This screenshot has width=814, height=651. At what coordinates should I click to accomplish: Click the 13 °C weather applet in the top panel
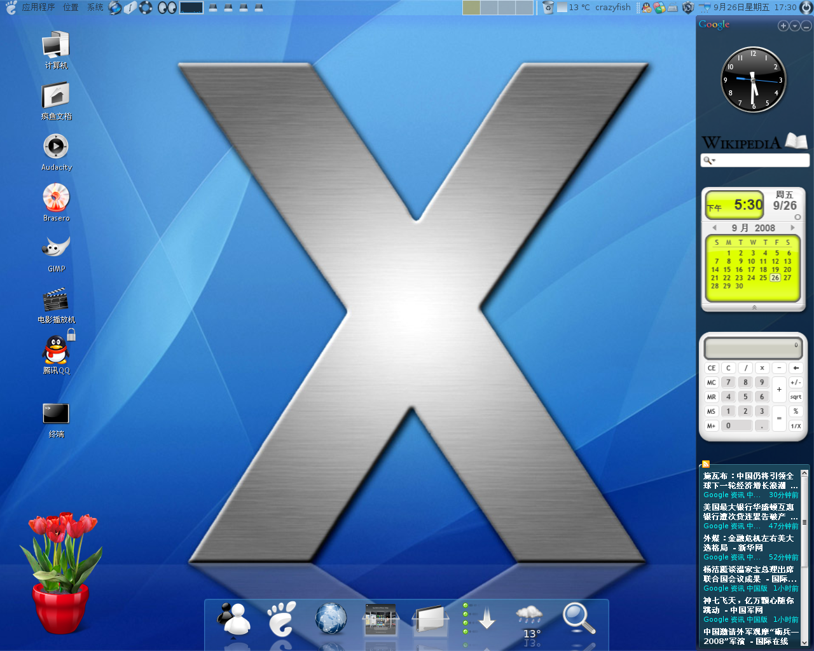click(574, 8)
